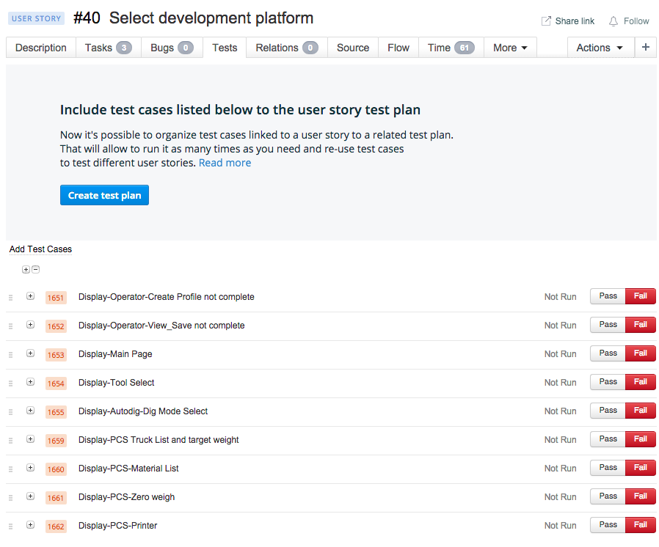Expand test case Display-PCS Truck List

click(30, 438)
